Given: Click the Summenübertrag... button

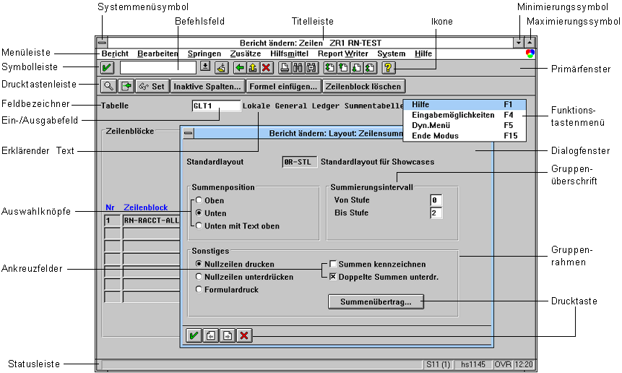Looking at the screenshot, I should [x=376, y=302].
